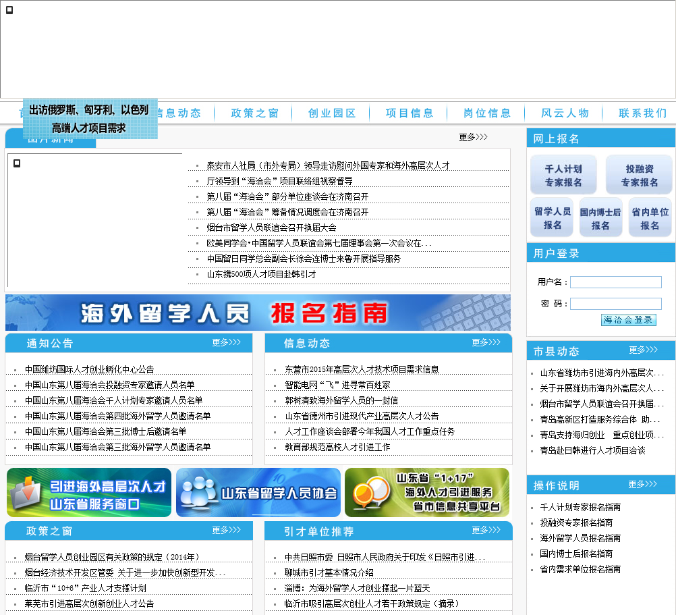Viewport: 676px width, 615px height.
Task: Open news 山东携500项人才项目赴韩引才
Action: pyautogui.click(x=261, y=274)
